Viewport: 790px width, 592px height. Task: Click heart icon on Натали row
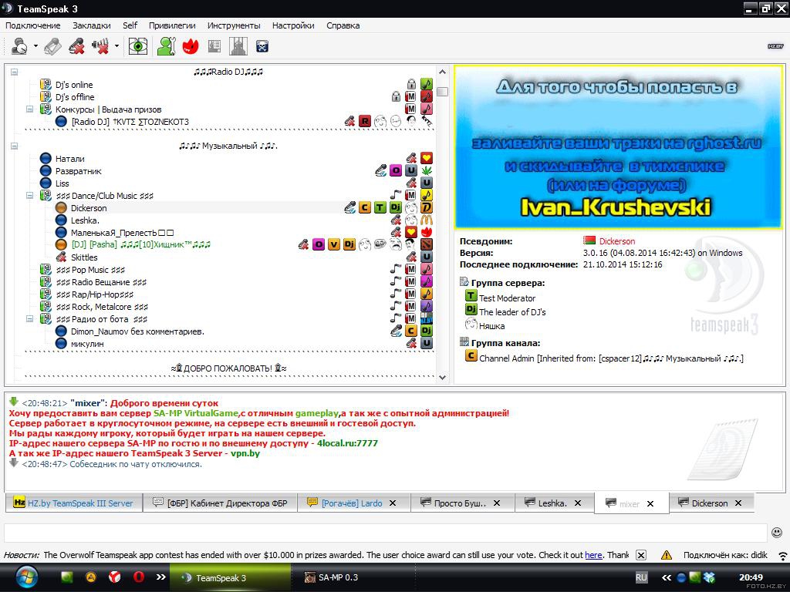tap(427, 158)
